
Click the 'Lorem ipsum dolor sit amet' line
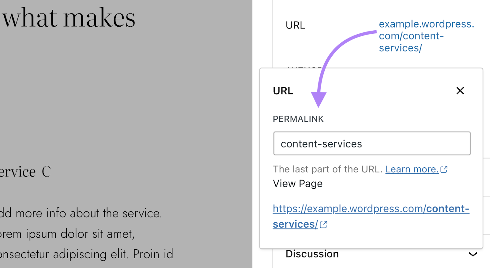pos(67,234)
